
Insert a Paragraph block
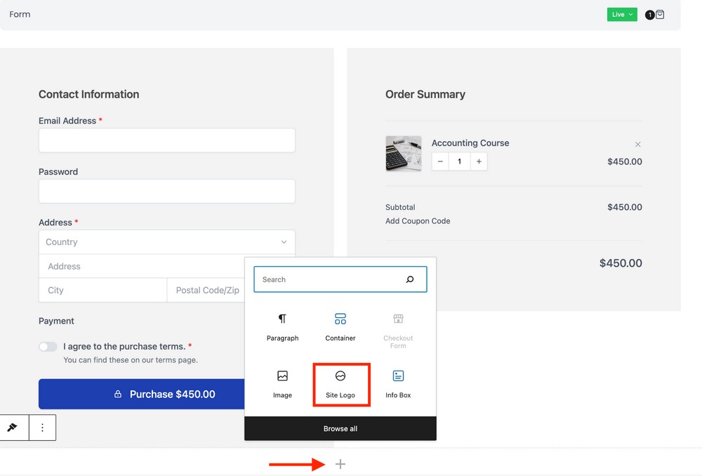pyautogui.click(x=282, y=326)
